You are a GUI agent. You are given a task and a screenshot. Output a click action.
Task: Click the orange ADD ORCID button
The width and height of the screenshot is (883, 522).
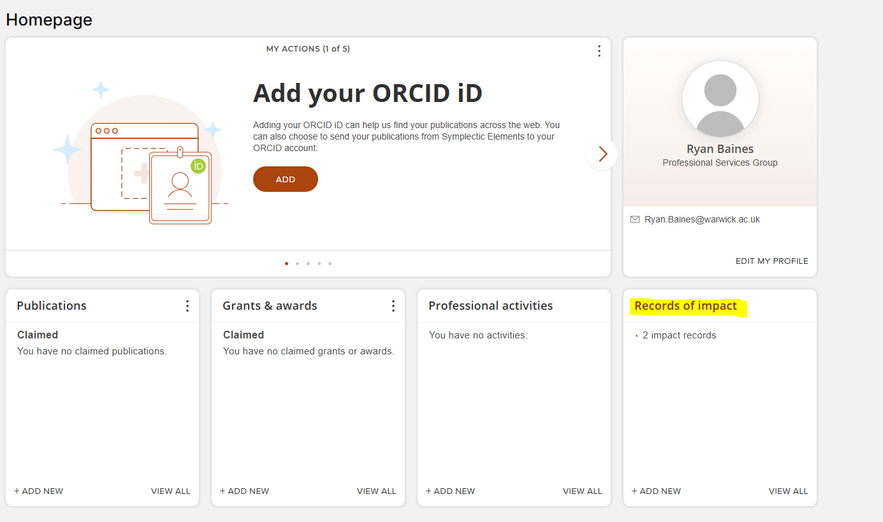[286, 179]
